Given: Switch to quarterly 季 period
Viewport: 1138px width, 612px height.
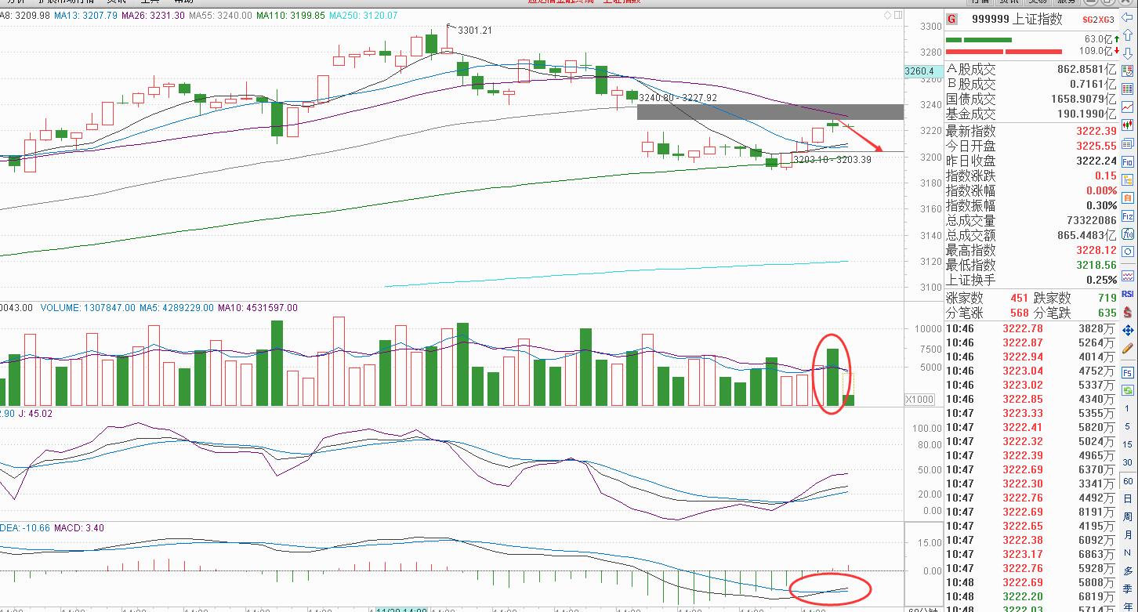Looking at the screenshot, I should [1127, 588].
